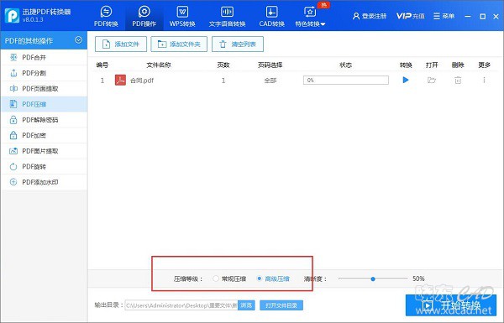The width and height of the screenshot is (504, 323).
Task: Click the 合同.pdf file name
Action: 142,81
